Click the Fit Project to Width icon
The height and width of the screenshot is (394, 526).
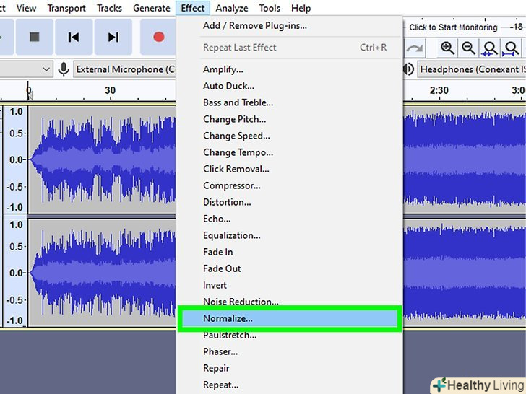click(x=511, y=48)
